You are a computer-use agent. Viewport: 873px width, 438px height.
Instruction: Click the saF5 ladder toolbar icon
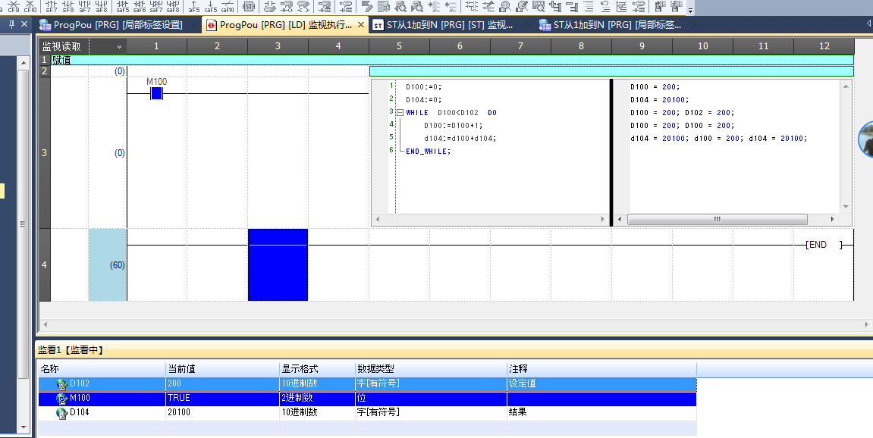(x=122, y=7)
